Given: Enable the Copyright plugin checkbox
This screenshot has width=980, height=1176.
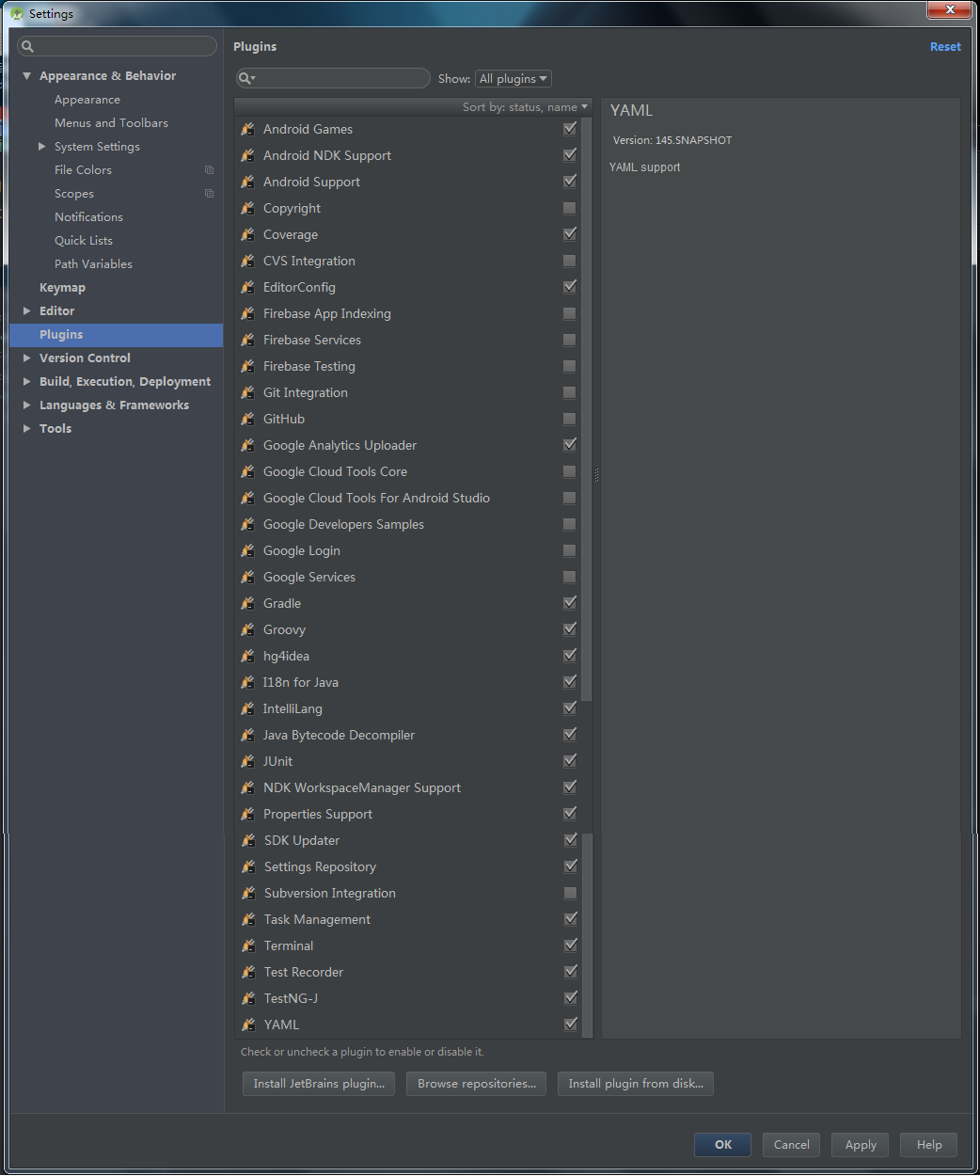Looking at the screenshot, I should click(x=570, y=208).
